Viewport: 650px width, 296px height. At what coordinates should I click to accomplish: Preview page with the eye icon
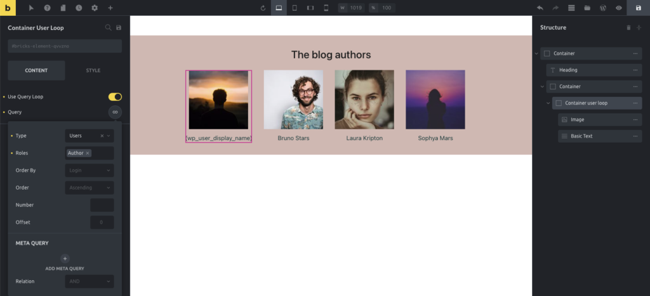click(619, 8)
